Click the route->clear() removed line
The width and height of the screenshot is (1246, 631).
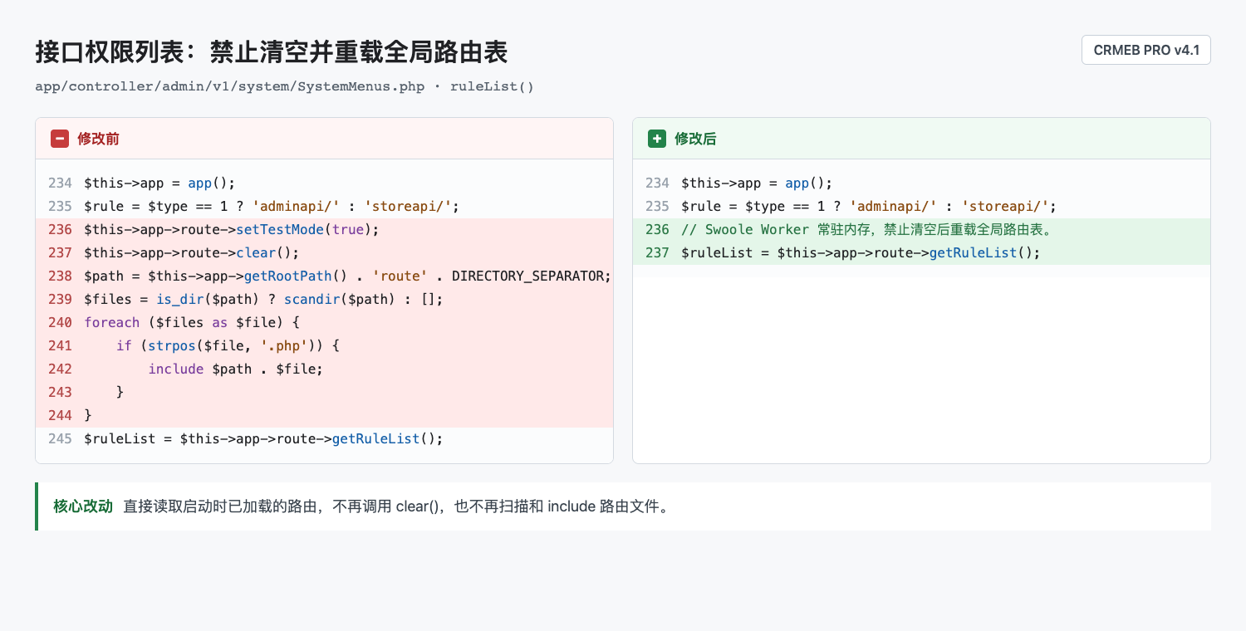point(324,252)
